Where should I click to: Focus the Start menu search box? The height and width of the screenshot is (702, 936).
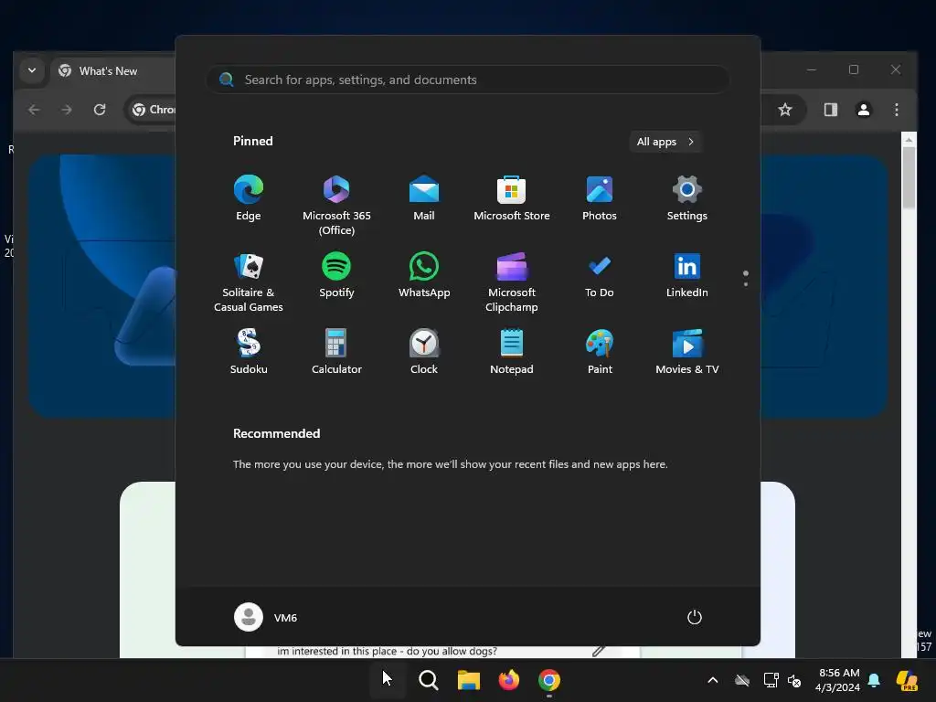pyautogui.click(x=467, y=80)
